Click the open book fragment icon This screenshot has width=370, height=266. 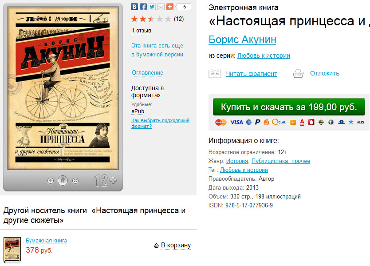pos(215,74)
